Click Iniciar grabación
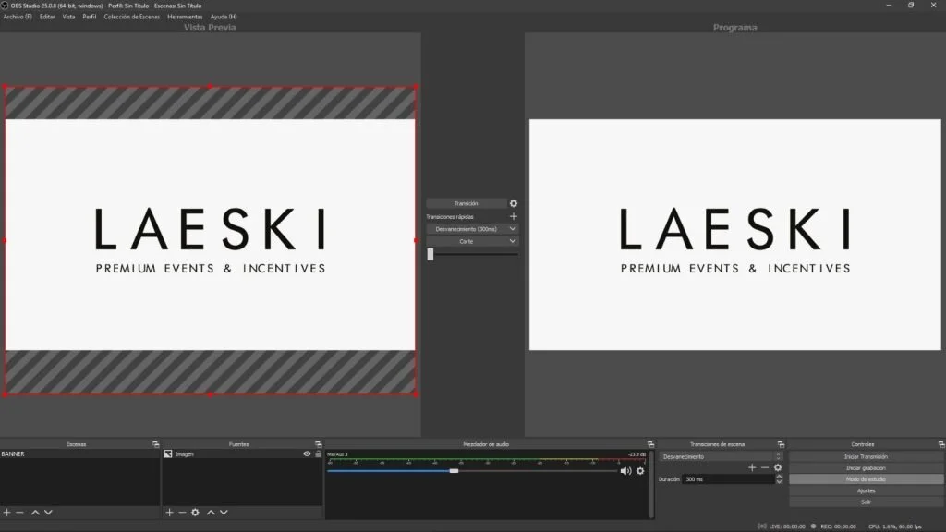The image size is (946, 532). coord(866,468)
